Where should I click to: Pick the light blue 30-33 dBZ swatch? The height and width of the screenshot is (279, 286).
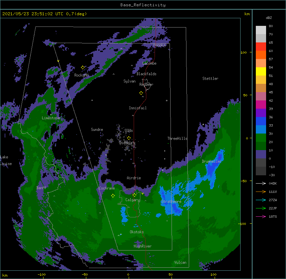[x=261, y=130]
